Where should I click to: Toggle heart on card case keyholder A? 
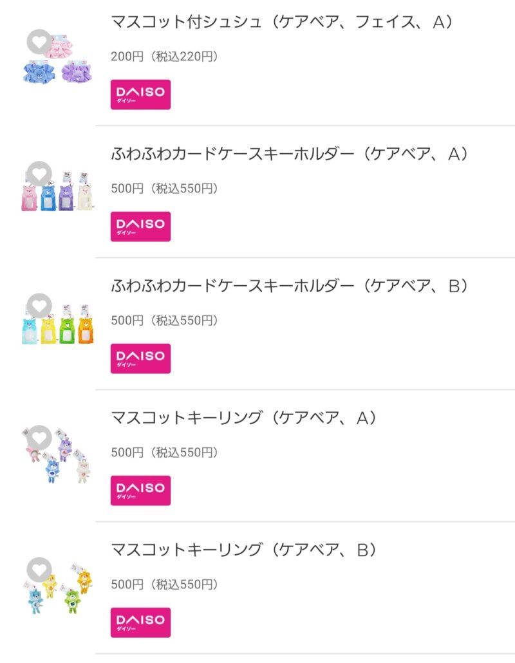pos(40,174)
